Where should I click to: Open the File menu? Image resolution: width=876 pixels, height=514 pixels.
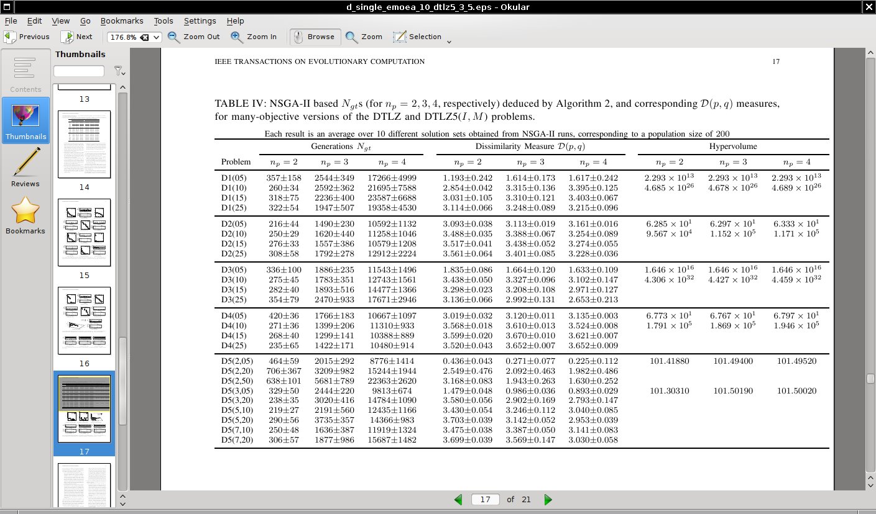(11, 21)
